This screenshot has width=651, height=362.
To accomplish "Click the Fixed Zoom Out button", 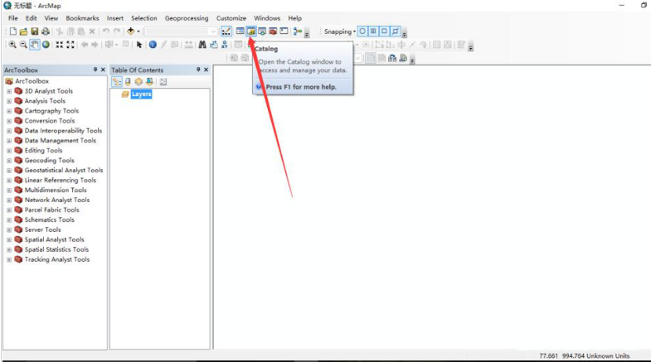I will [x=70, y=45].
